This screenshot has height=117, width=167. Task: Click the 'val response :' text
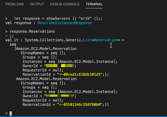pyautogui.click(x=20, y=23)
